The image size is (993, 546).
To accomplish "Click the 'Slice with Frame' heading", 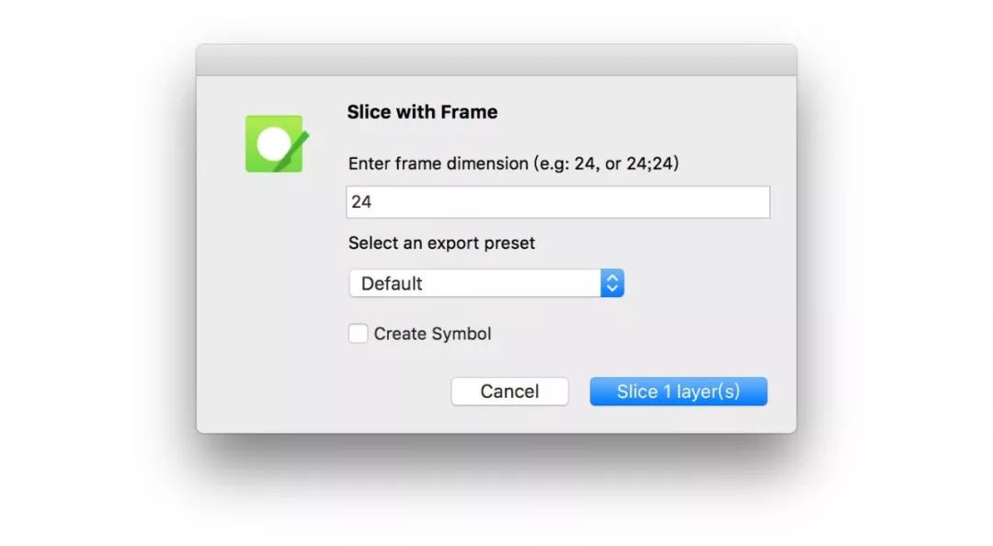I will tap(422, 112).
